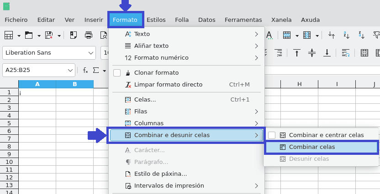Click the Wrap text icon
Image resolution: width=380 pixels, height=194 pixels.
pyautogui.click(x=346, y=53)
